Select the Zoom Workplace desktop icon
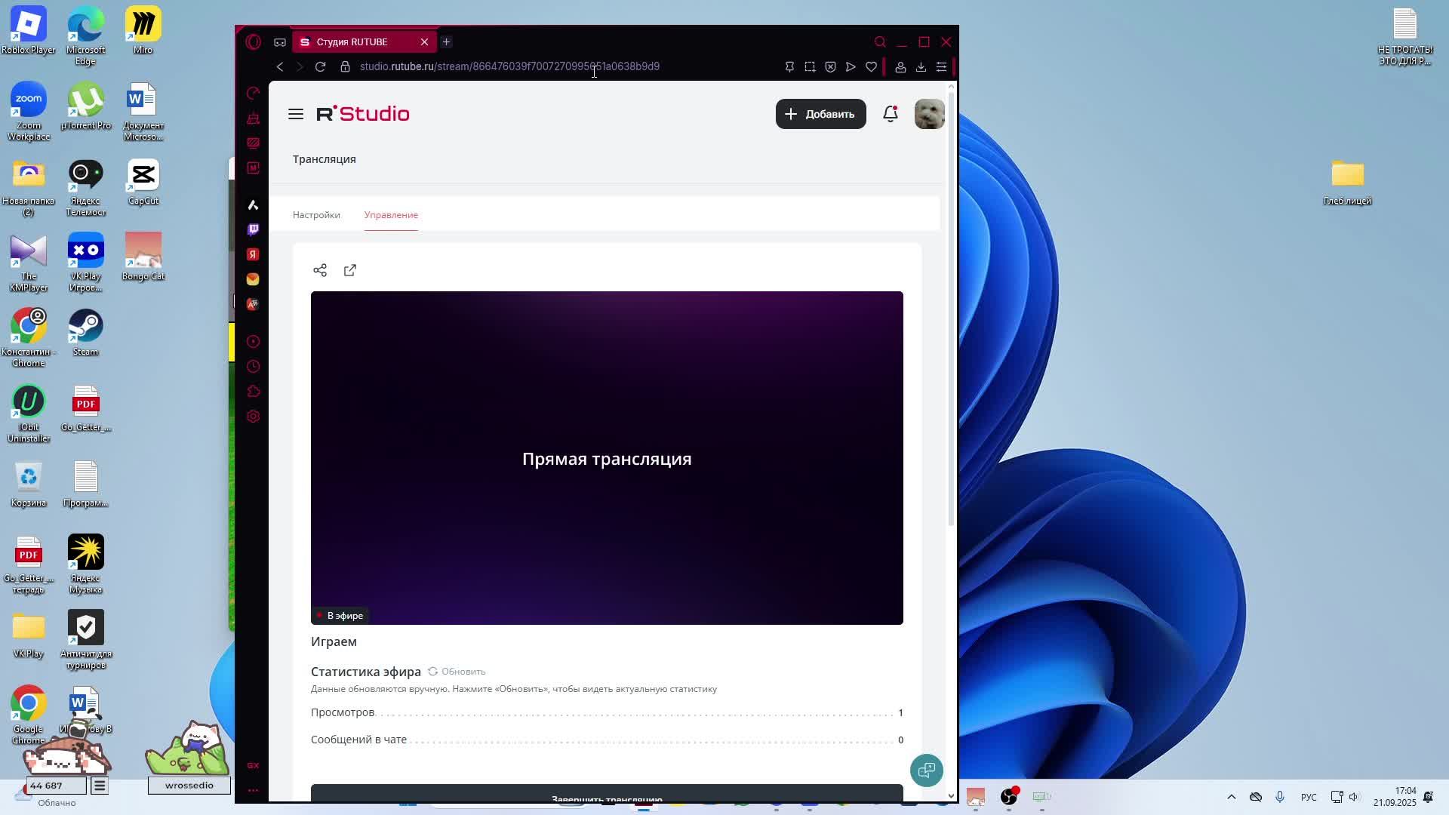Viewport: 1449px width, 815px height. point(29,112)
